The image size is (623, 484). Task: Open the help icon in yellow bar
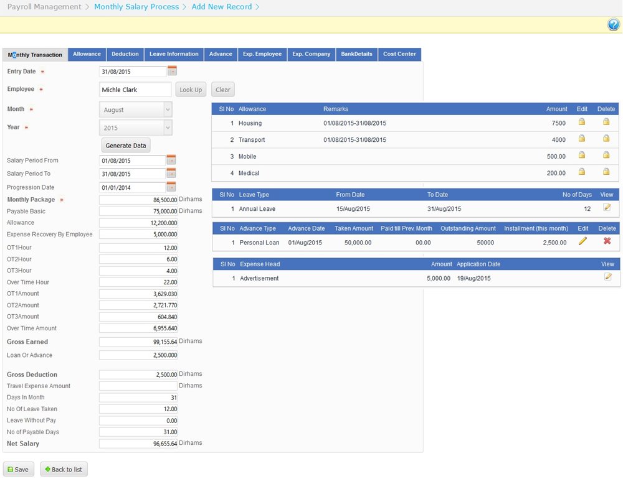[614, 25]
